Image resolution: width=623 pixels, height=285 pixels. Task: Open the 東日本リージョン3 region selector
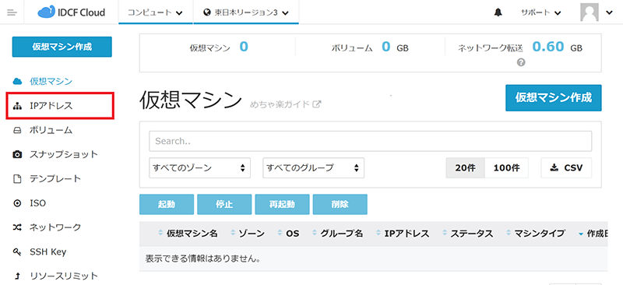point(246,12)
